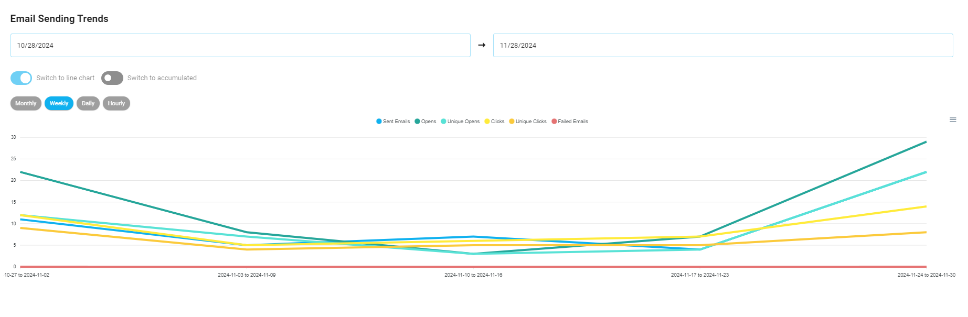Image resolution: width=968 pixels, height=317 pixels.
Task: Click the x-axis label 2024-11-03 to 2024-11-09
Action: pos(247,275)
